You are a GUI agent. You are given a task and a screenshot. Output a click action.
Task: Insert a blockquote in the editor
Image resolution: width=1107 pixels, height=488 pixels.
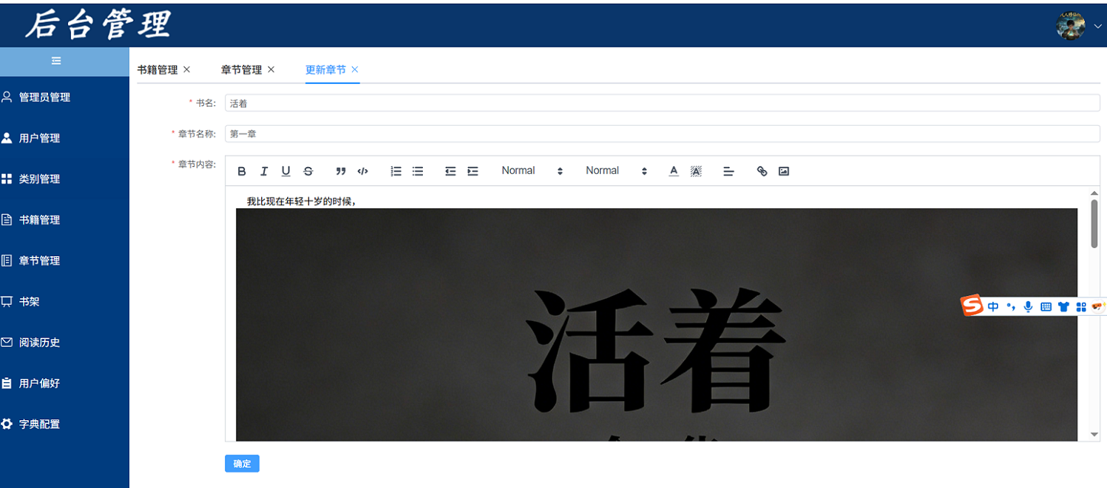click(x=340, y=171)
